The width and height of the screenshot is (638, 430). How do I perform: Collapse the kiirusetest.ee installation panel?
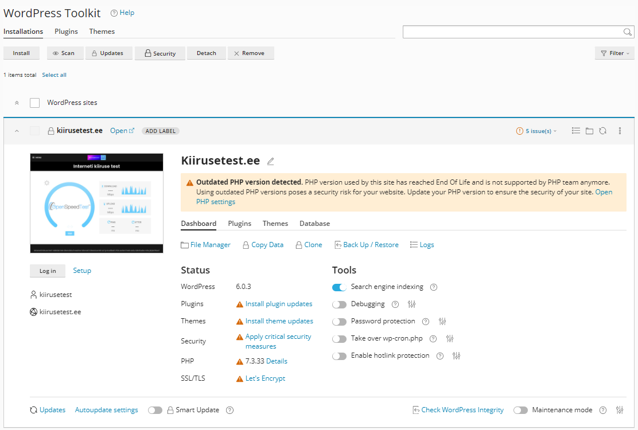17,130
